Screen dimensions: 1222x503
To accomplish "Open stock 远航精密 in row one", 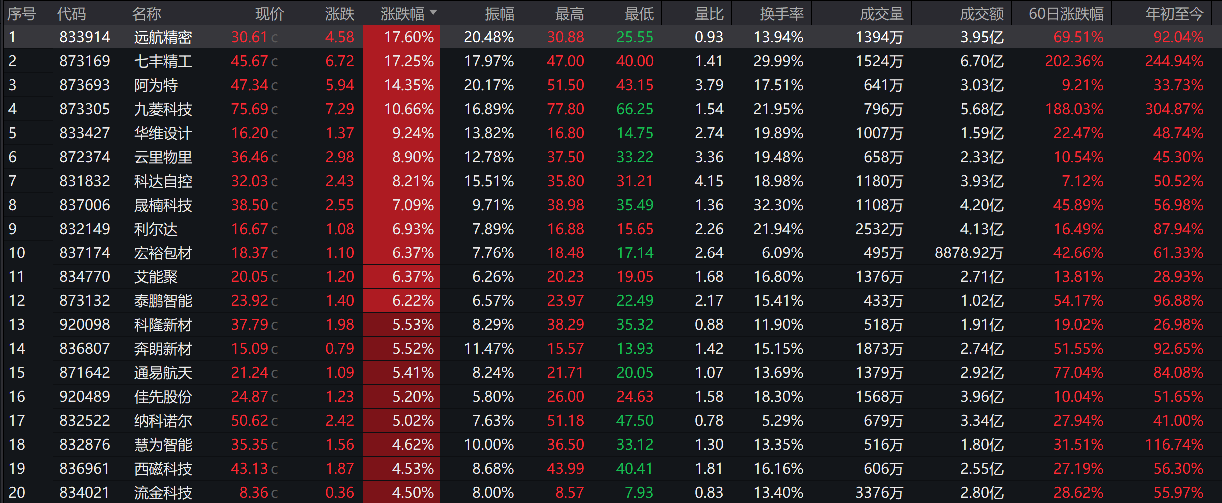I will (x=163, y=37).
